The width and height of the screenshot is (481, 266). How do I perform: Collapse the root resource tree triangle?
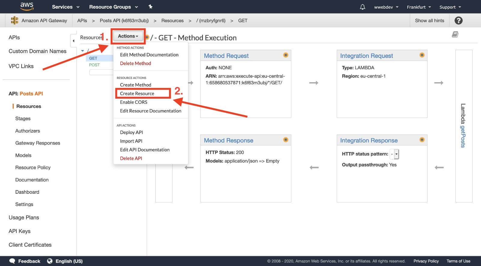83,51
